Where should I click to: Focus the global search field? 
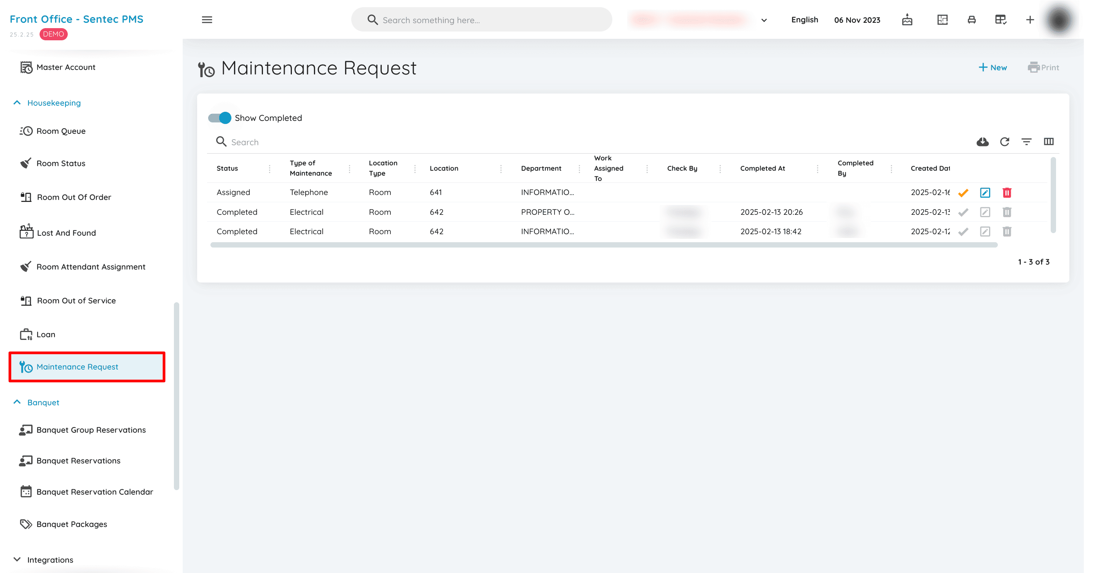(x=481, y=19)
